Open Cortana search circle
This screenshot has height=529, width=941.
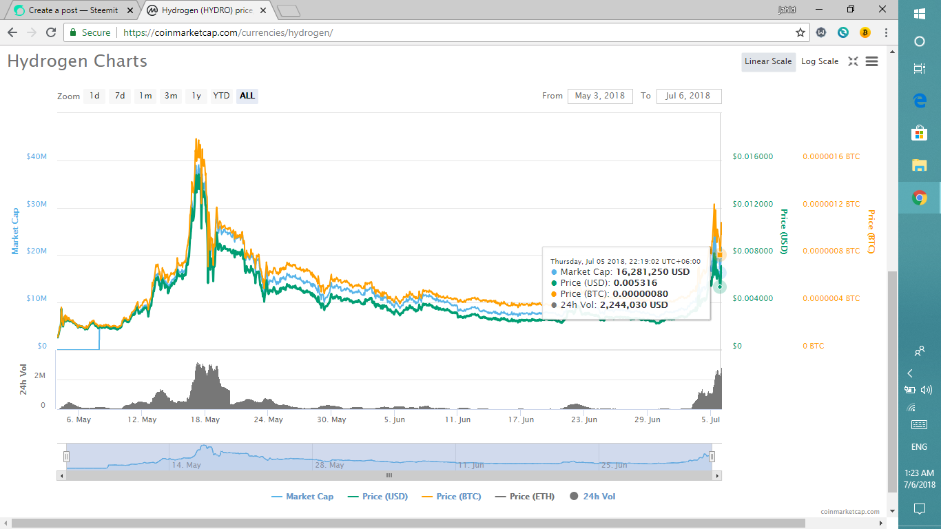(x=919, y=41)
